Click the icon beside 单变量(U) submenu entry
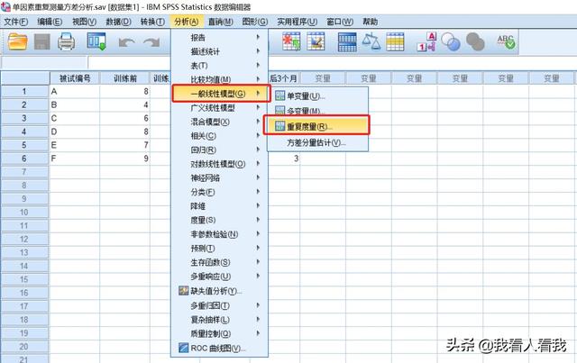Viewport: 577px width, 363px height. pos(280,96)
